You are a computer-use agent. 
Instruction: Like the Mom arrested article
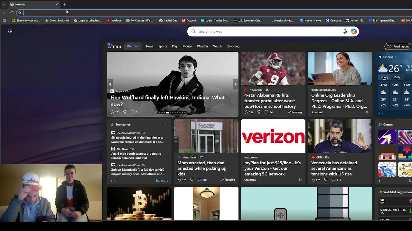(x=179, y=180)
